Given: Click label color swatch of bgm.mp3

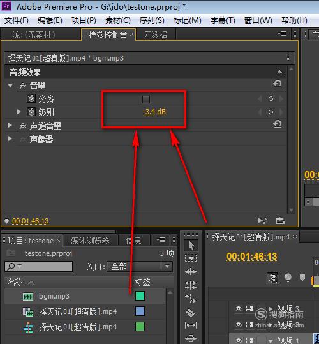Looking at the screenshot, I should [140, 295].
